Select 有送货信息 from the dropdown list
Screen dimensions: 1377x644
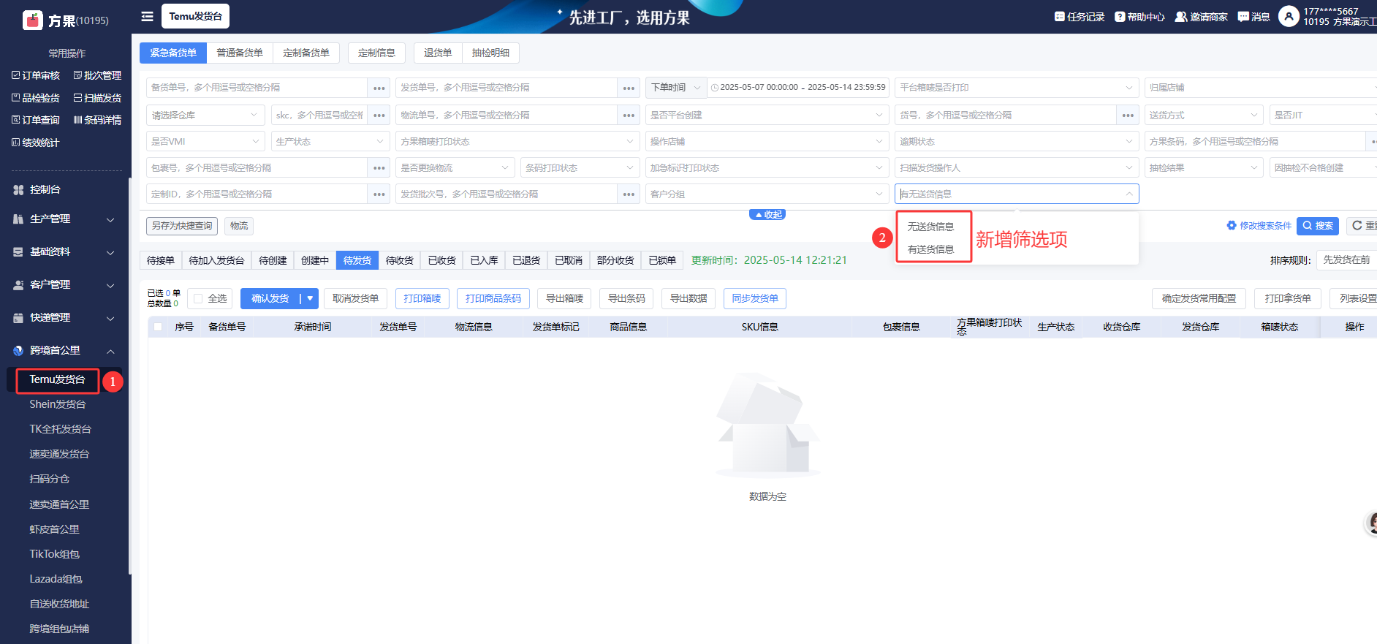[x=930, y=249]
